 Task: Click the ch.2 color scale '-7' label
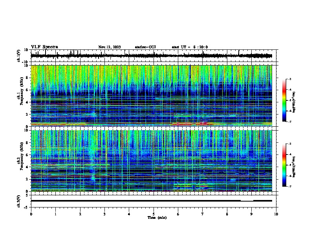(289, 187)
